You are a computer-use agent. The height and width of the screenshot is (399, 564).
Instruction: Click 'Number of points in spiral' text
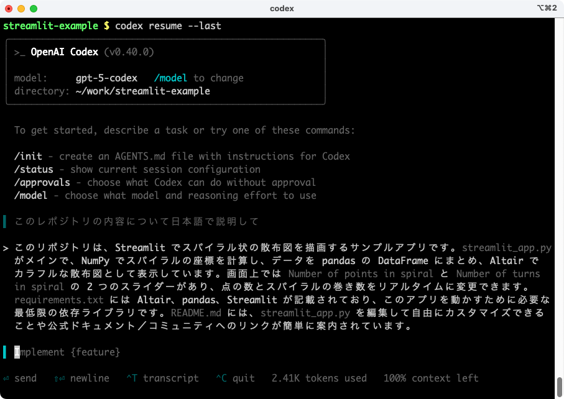click(361, 274)
